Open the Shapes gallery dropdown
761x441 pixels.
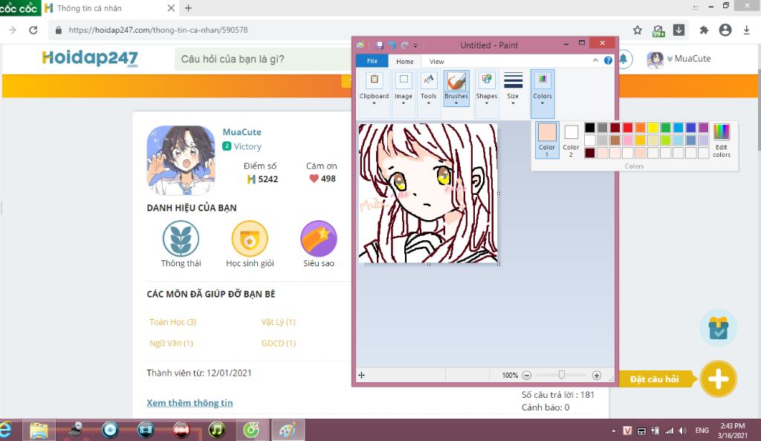click(486, 94)
